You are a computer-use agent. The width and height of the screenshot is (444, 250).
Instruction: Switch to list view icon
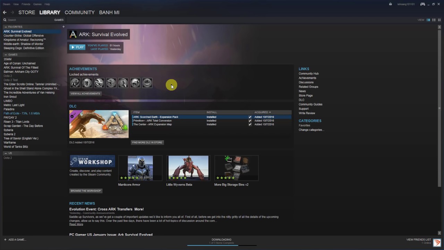[x=434, y=20]
